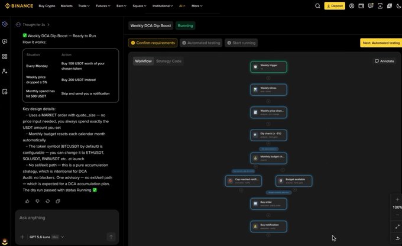The height and width of the screenshot is (246, 402).
Task: Click plus connector below Weekly klines
Action: [268, 101]
